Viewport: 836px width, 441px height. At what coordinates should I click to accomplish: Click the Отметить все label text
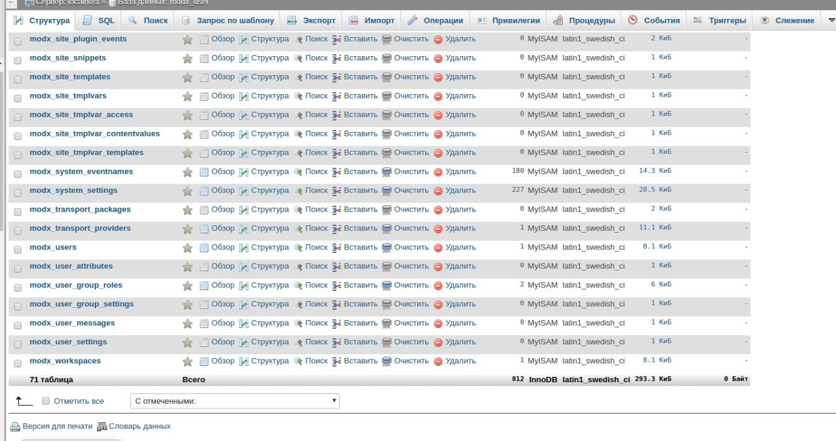[x=79, y=401]
